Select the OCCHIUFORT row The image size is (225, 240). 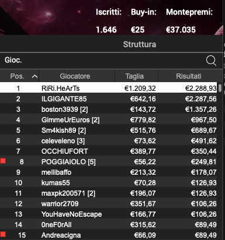pyautogui.click(x=109, y=151)
